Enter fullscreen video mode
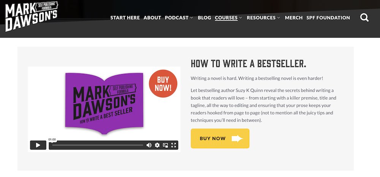This screenshot has height=177, width=380. point(174,145)
